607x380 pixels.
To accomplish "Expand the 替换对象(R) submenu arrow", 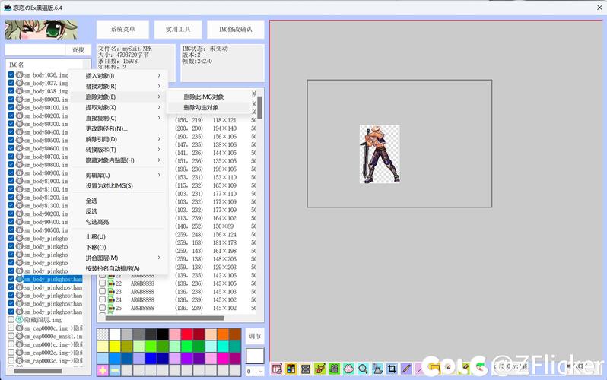I will click(159, 86).
